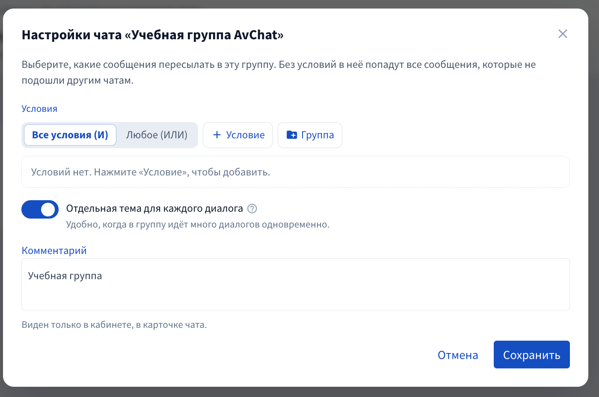The image size is (599, 397).
Task: Switch to «Любое (ИЛИ)» mode
Action: point(157,135)
